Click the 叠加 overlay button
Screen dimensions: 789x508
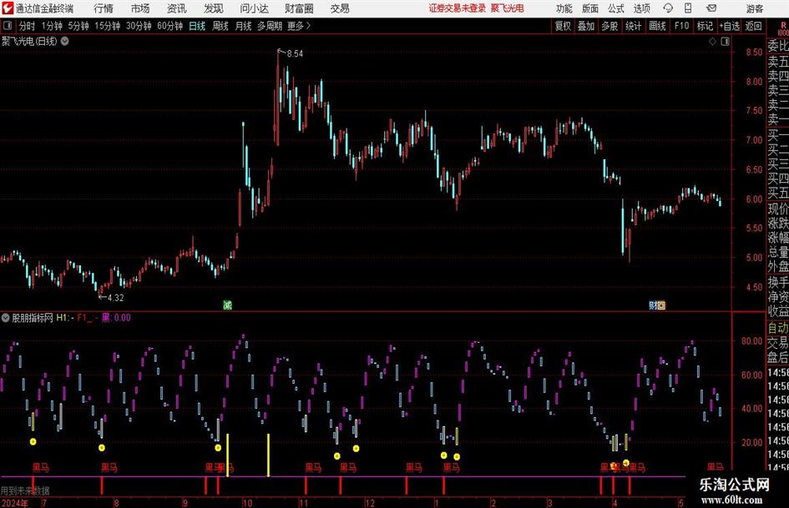point(586,26)
